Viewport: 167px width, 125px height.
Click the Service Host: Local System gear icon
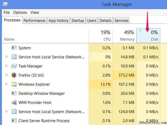pos(14,111)
